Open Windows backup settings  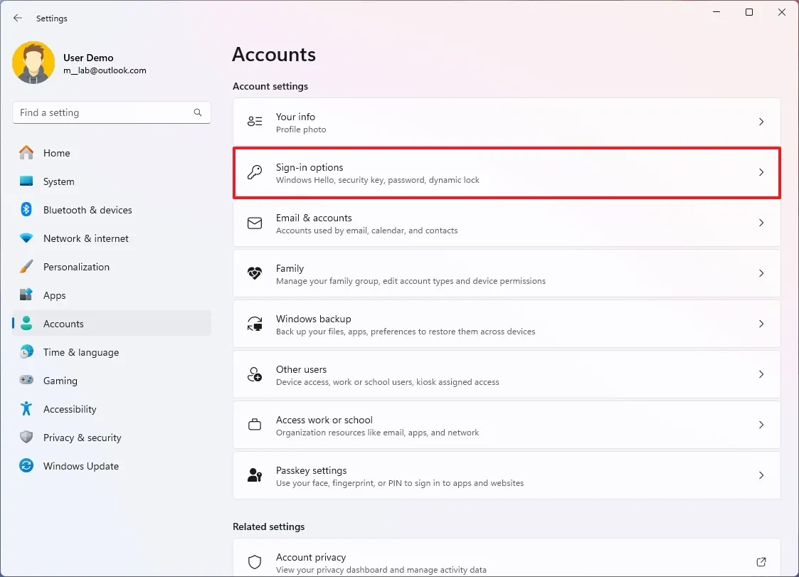click(x=506, y=324)
